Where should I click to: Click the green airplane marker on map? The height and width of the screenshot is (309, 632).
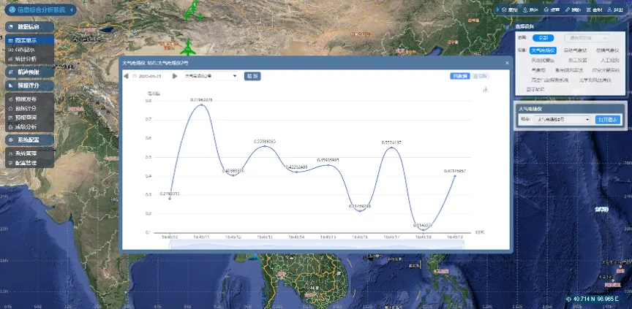point(189,49)
